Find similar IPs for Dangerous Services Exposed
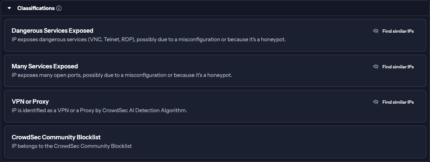Viewport: 430px width, 162px height. [398, 31]
